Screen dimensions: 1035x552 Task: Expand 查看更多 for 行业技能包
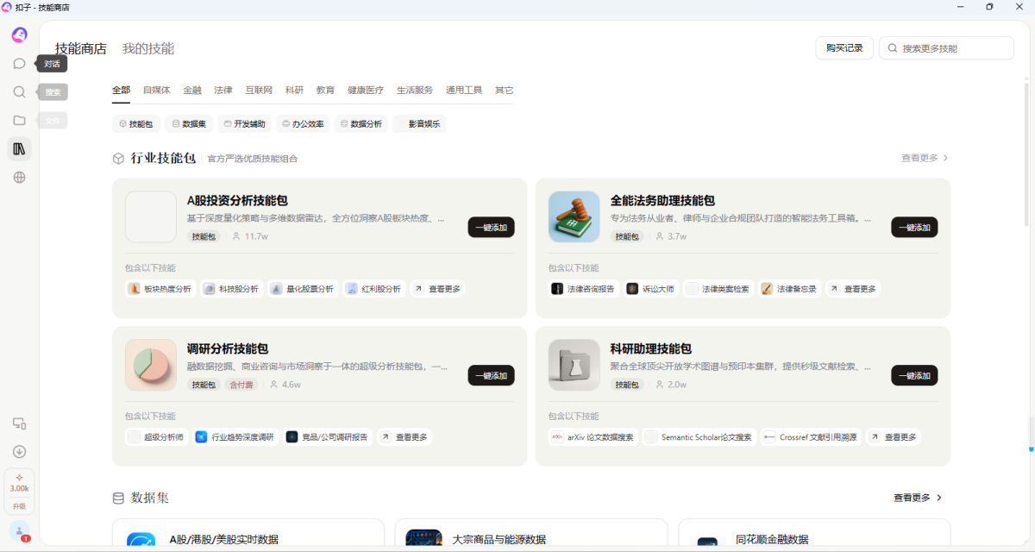[x=925, y=158]
